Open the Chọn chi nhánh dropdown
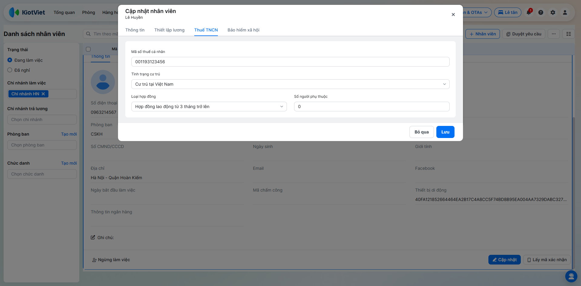581x286 pixels. pos(42,120)
